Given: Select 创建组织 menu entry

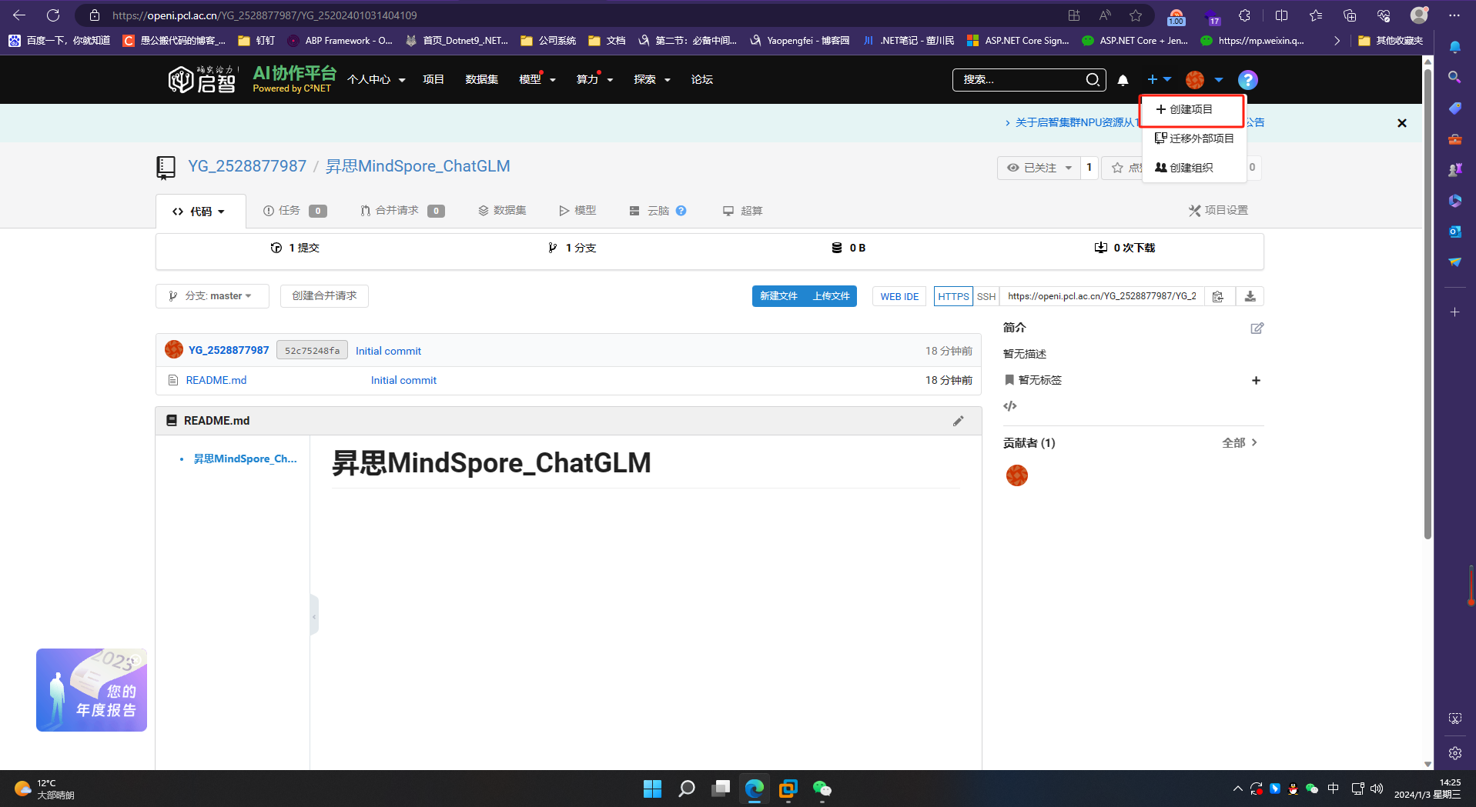Looking at the screenshot, I should click(x=1194, y=168).
